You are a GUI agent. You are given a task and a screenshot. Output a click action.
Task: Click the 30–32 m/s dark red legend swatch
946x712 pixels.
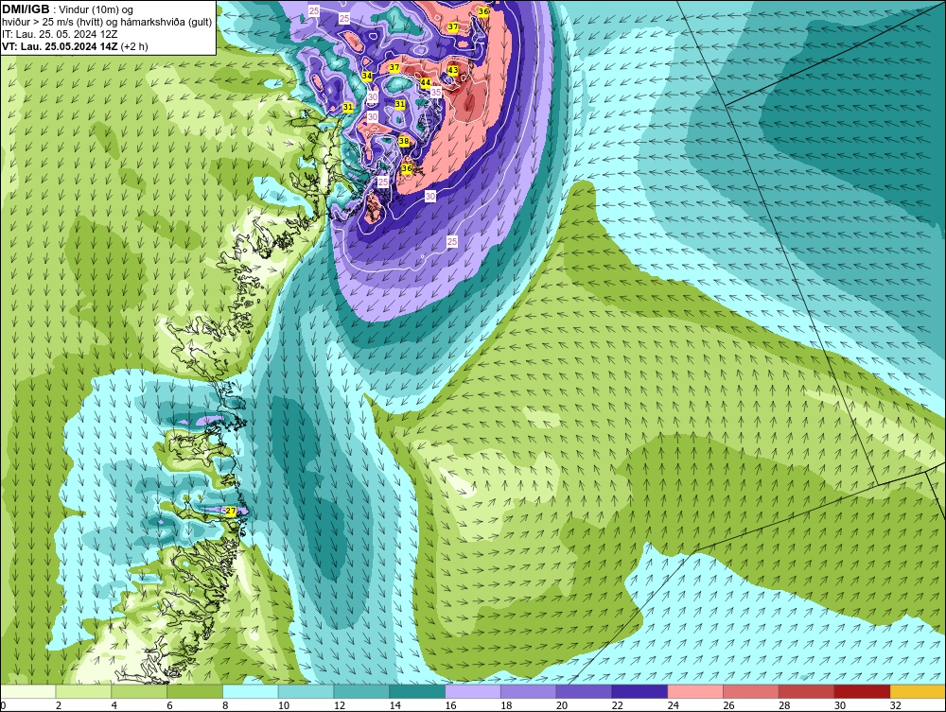[862, 691]
